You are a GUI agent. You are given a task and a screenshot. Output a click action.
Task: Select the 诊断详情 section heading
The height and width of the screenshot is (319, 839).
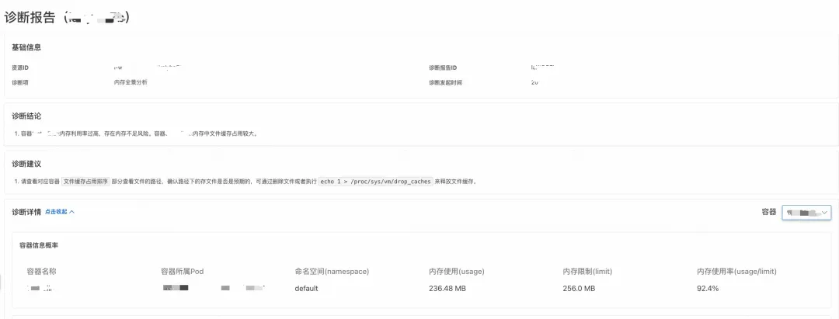tap(26, 212)
